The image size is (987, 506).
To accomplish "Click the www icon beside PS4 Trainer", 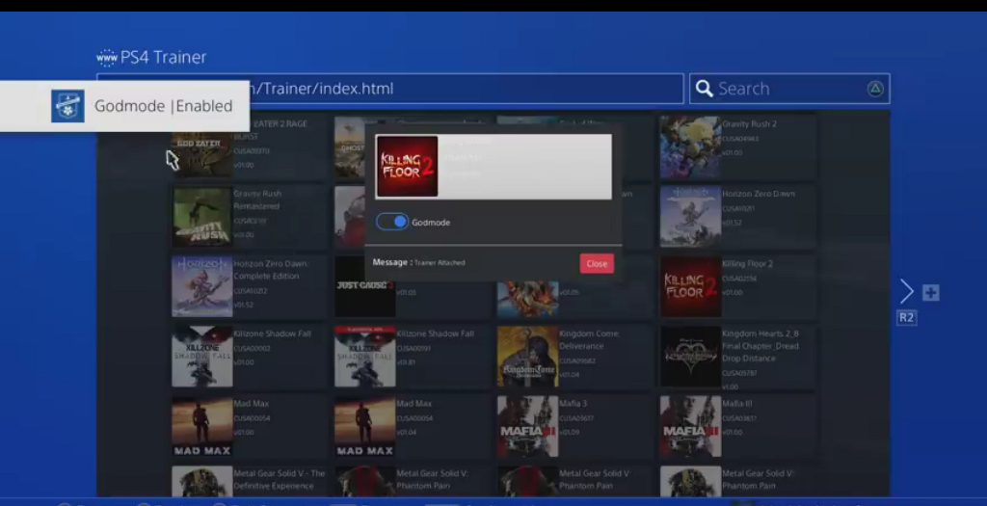I will (106, 58).
